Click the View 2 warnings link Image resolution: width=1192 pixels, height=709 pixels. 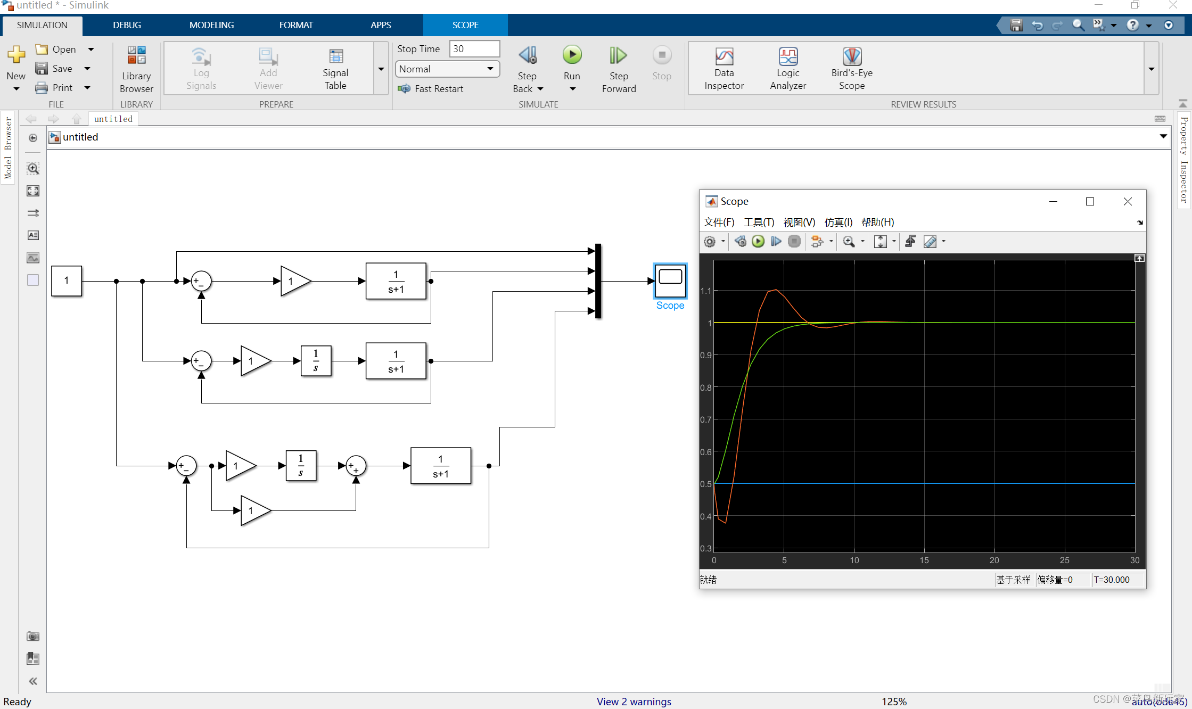coord(634,702)
